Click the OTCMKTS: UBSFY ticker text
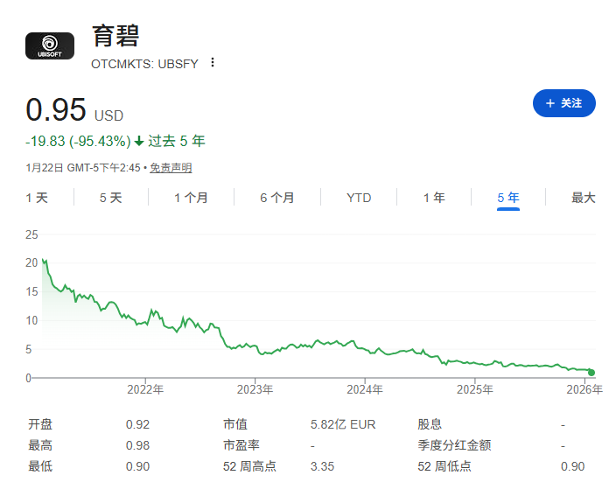The width and height of the screenshot is (609, 503). pos(144,64)
